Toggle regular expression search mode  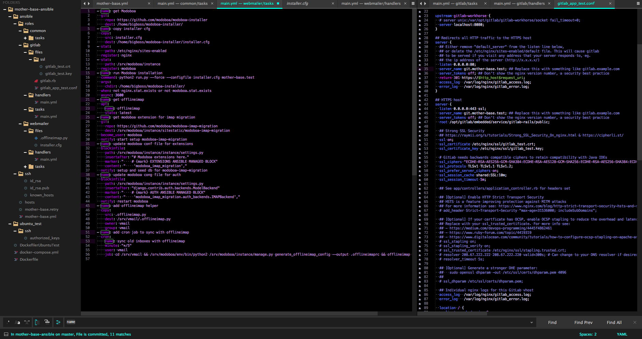[9, 322]
